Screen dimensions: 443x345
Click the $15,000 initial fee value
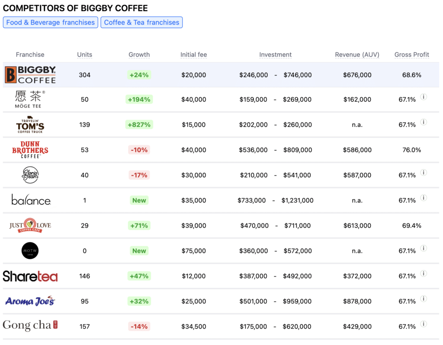coord(193,125)
